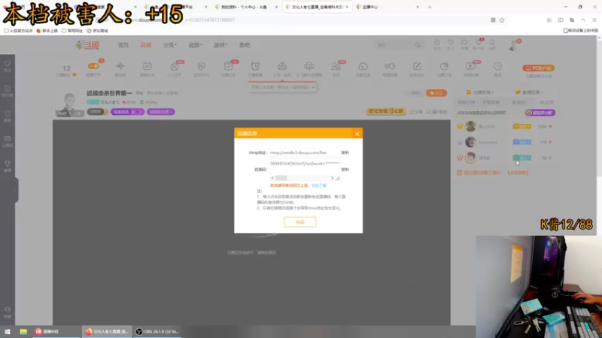This screenshot has width=602, height=338.
Task: Click the speedometer icon in streamer toolbar
Action: 363,66
